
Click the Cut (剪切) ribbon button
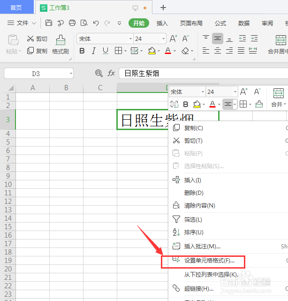point(37,39)
